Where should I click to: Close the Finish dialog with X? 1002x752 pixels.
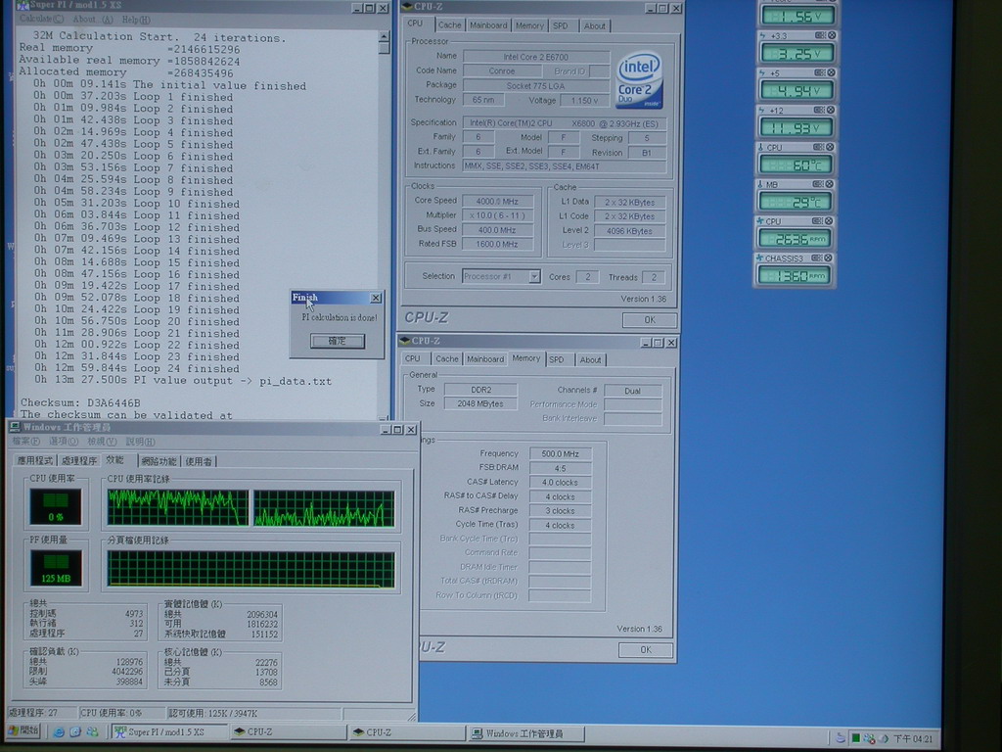click(x=376, y=298)
